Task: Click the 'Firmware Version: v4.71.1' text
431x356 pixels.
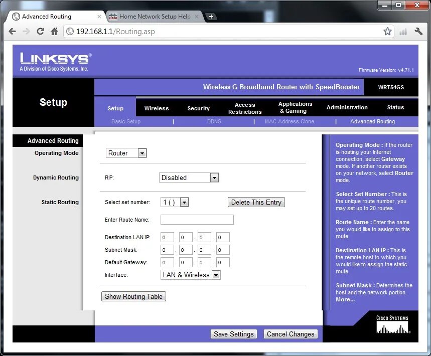Action: click(386, 70)
